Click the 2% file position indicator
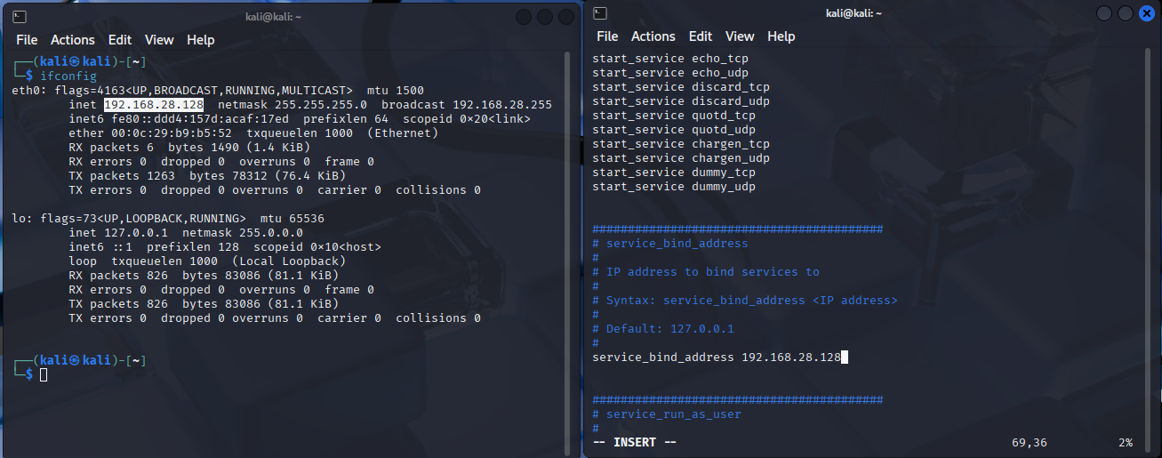Screen dimensions: 1162x458 (1126, 443)
